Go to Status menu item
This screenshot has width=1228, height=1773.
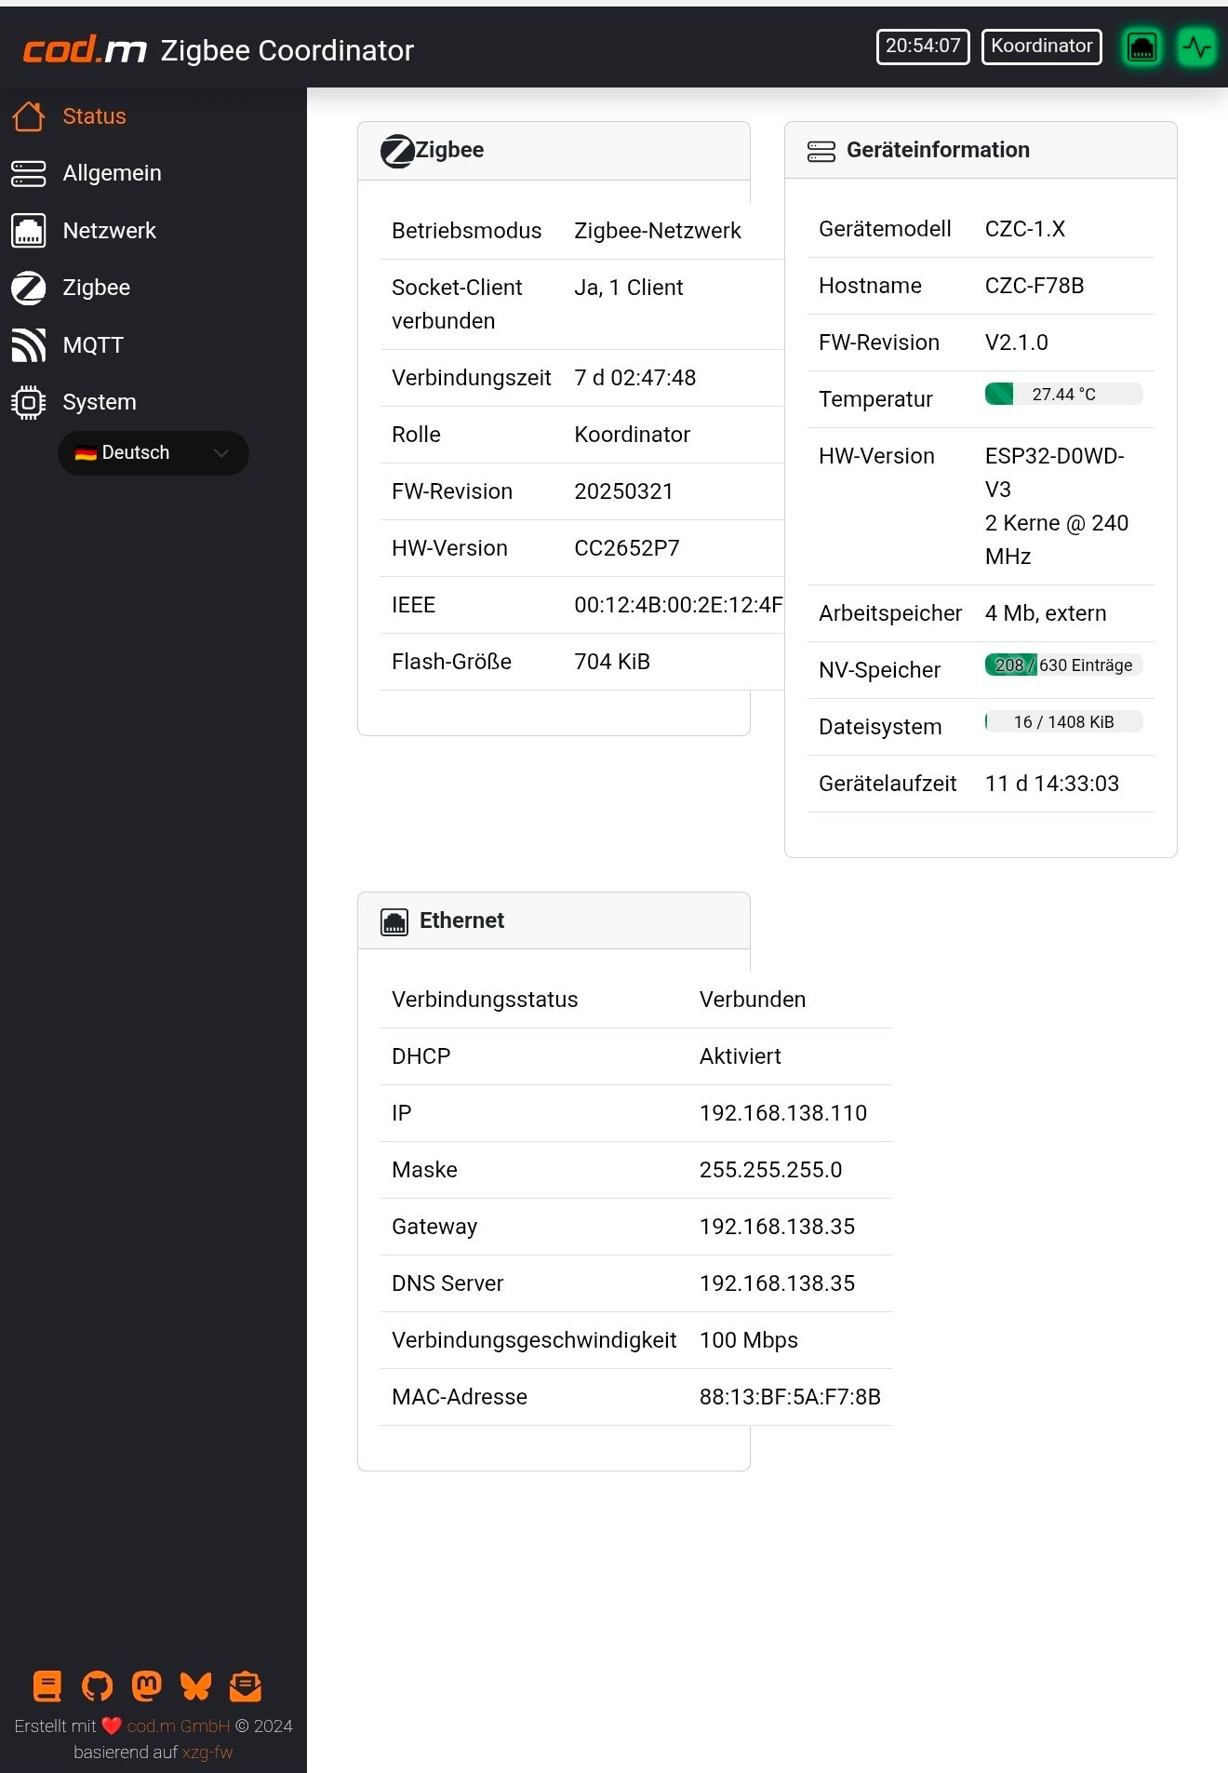(x=94, y=116)
